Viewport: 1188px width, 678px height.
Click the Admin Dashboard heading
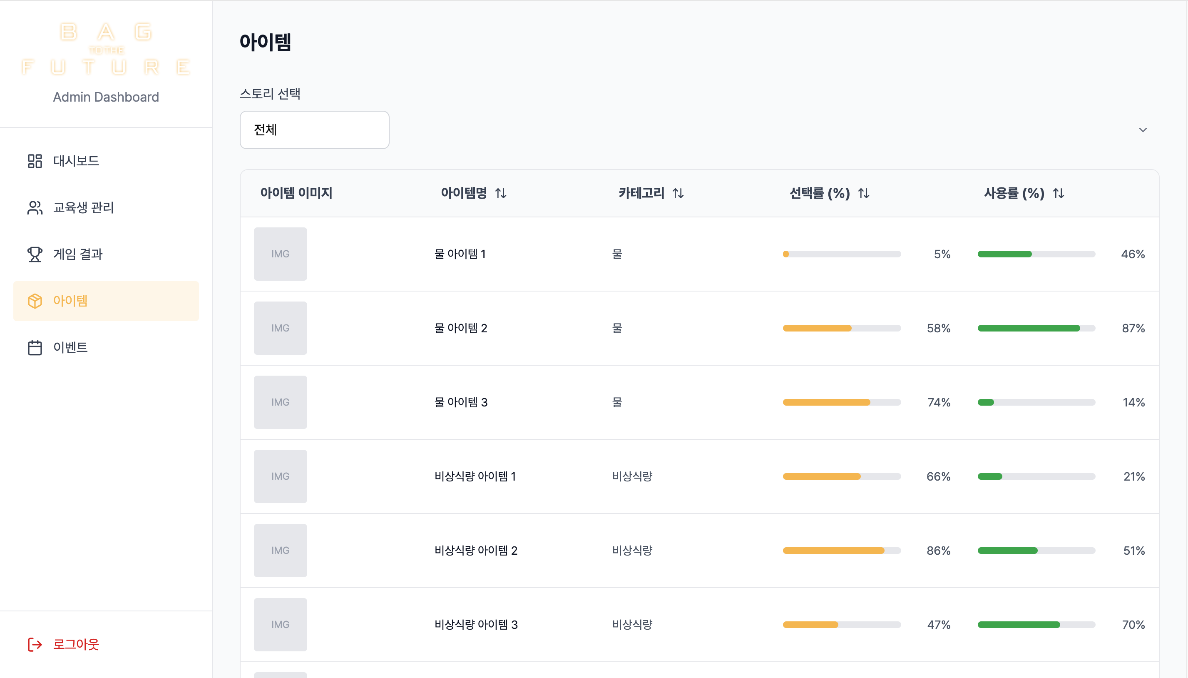pyautogui.click(x=106, y=97)
